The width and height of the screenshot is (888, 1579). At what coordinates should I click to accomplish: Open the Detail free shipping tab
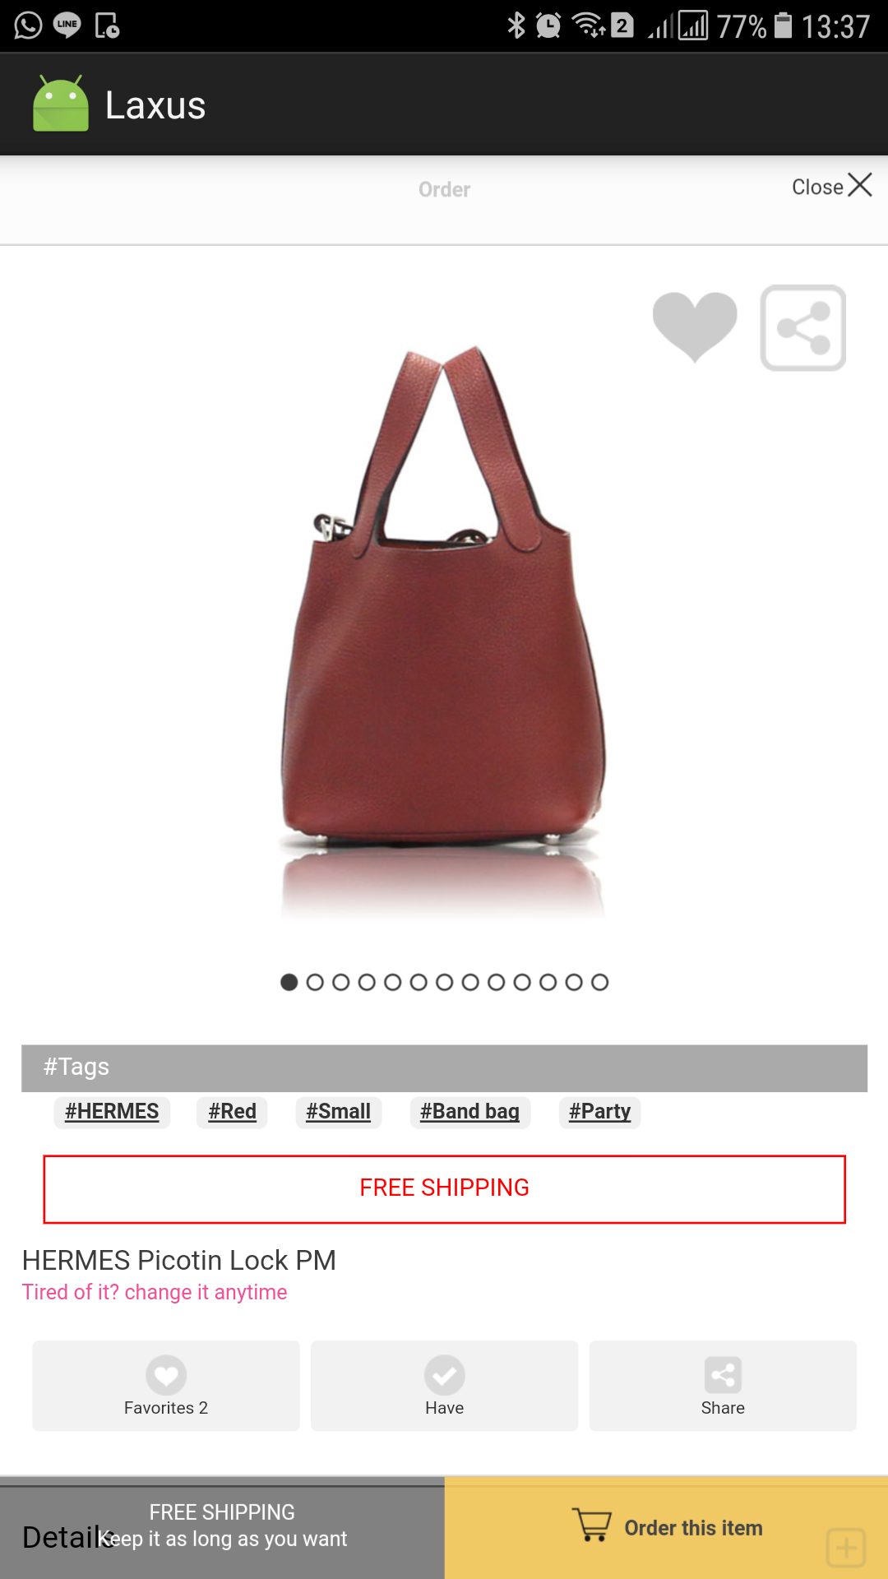[x=222, y=1528]
